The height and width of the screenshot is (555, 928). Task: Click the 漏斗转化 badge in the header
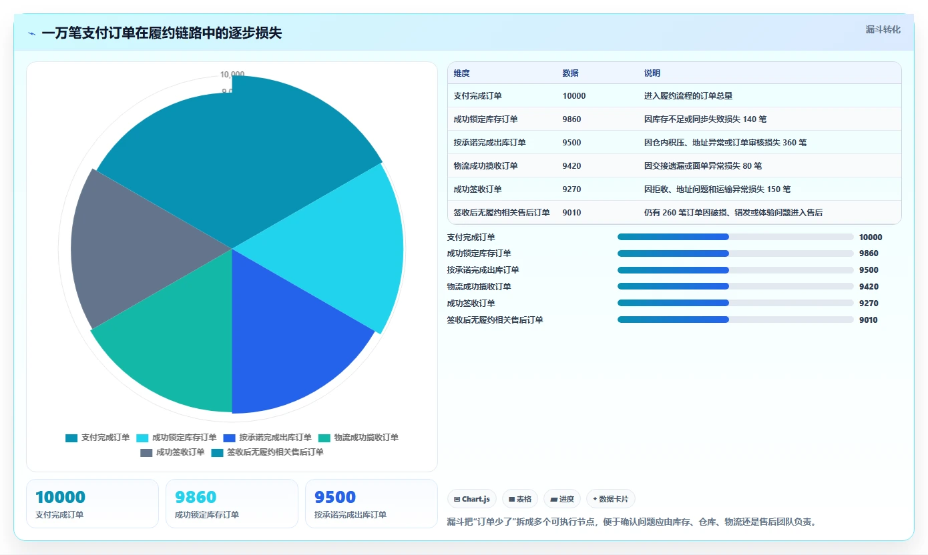(x=883, y=29)
